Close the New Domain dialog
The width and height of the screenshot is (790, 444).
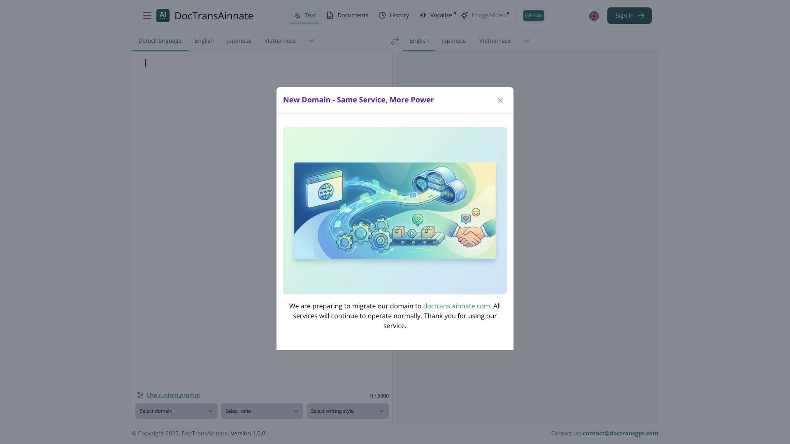500,100
